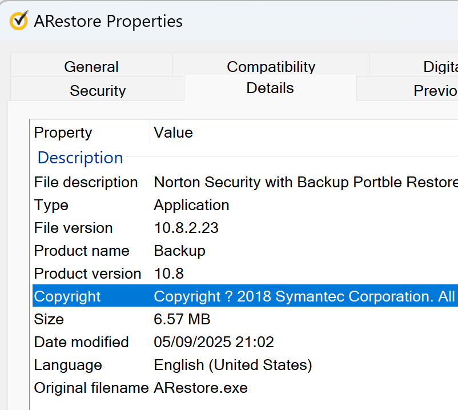
Task: Select the File description row
Action: pos(86,182)
